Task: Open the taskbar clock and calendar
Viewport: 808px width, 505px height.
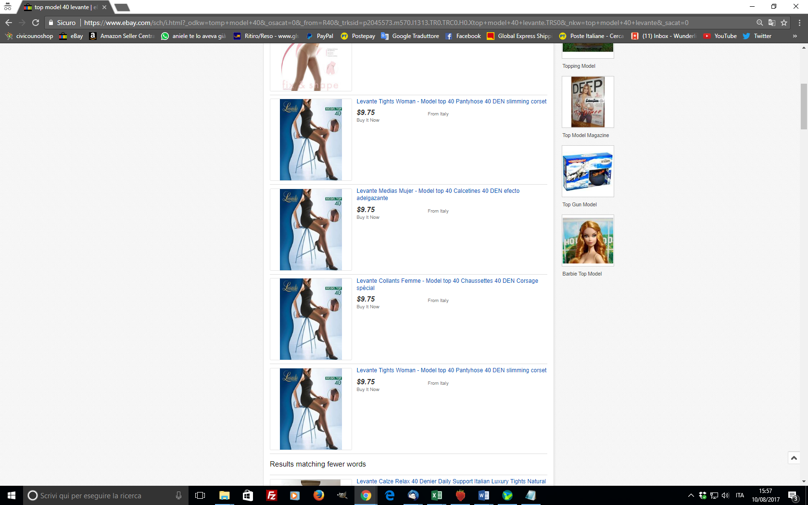Action: (x=766, y=495)
